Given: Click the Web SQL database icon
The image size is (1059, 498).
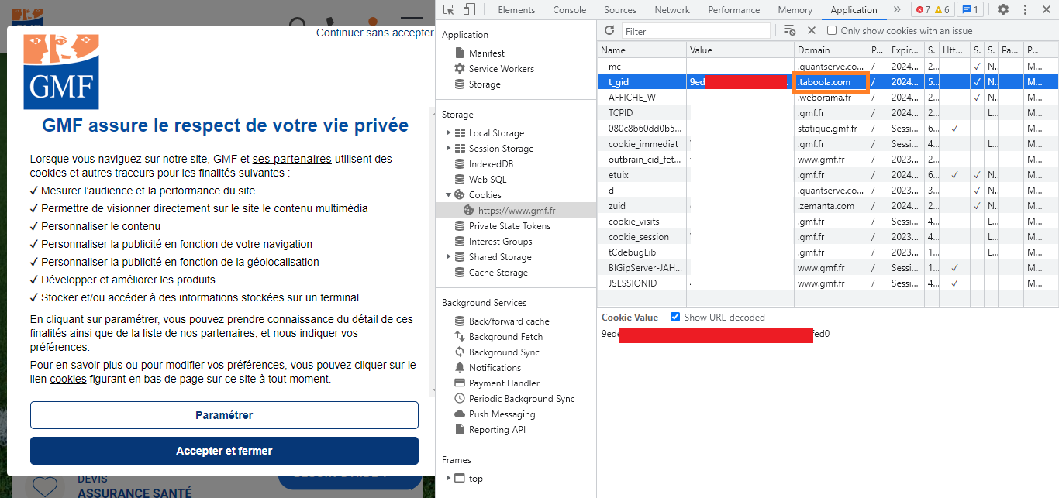Looking at the screenshot, I should (460, 180).
